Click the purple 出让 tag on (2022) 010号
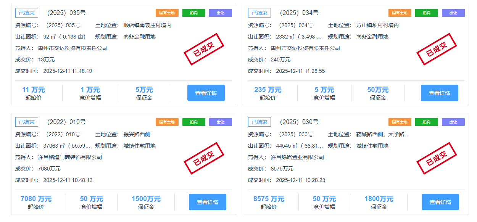This screenshot has width=477, height=222. pos(220,122)
